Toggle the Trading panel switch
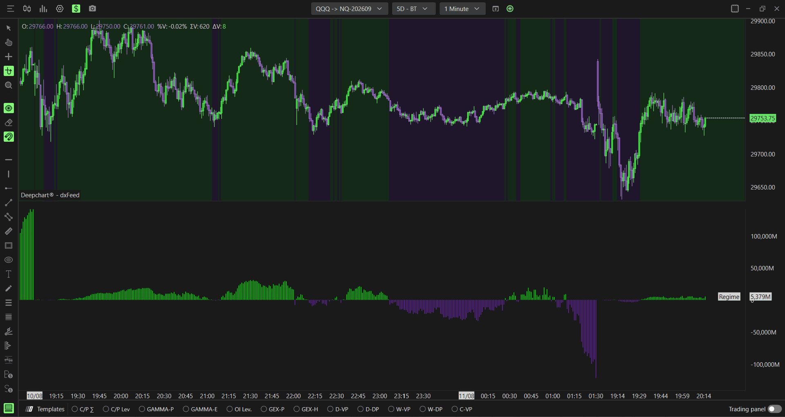Viewport: 785px width, 417px height. tap(774, 409)
